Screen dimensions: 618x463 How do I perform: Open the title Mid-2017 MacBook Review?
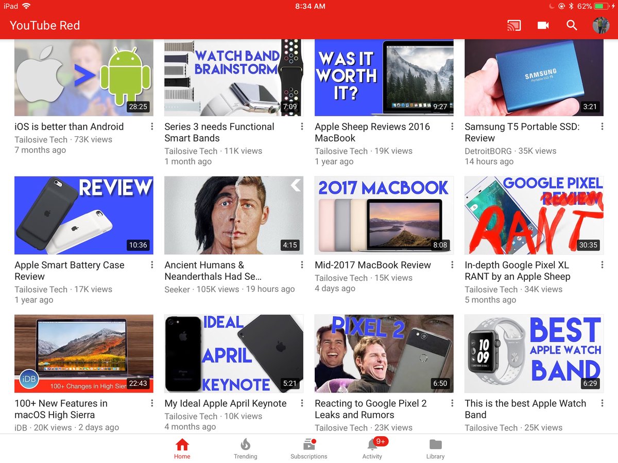(x=373, y=265)
